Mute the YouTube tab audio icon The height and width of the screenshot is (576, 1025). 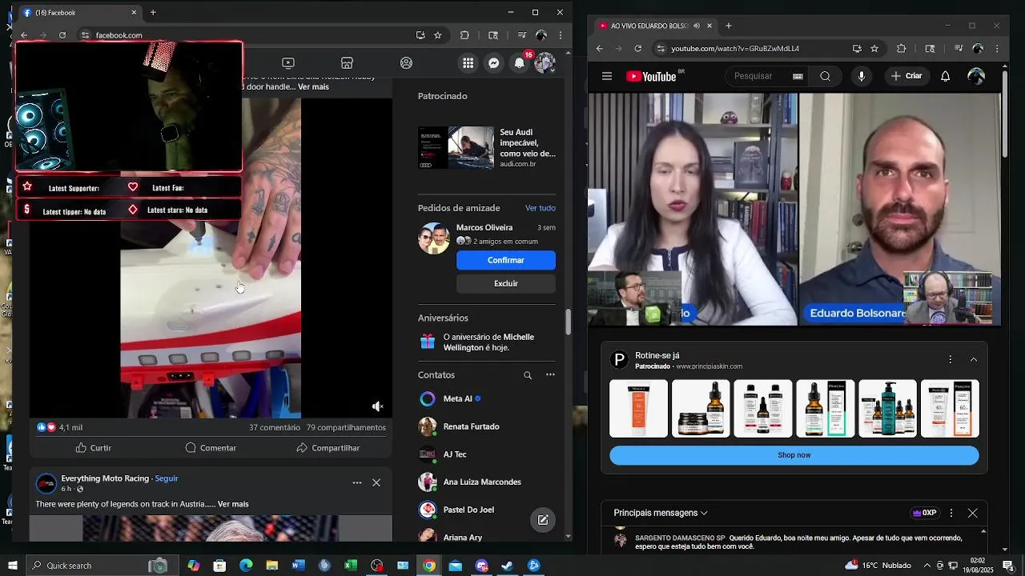[x=696, y=26]
